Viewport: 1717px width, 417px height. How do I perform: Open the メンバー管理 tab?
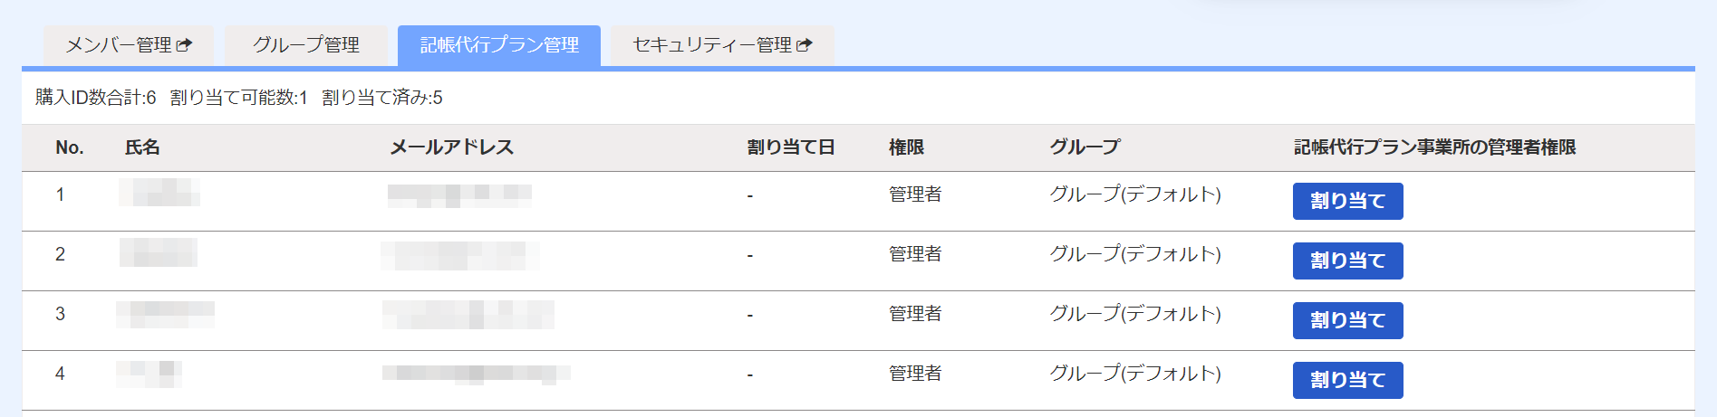(129, 45)
